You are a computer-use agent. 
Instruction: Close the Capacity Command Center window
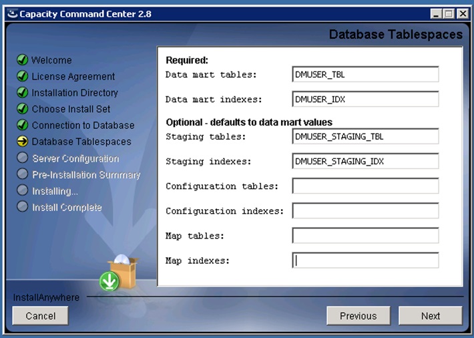[x=463, y=14]
